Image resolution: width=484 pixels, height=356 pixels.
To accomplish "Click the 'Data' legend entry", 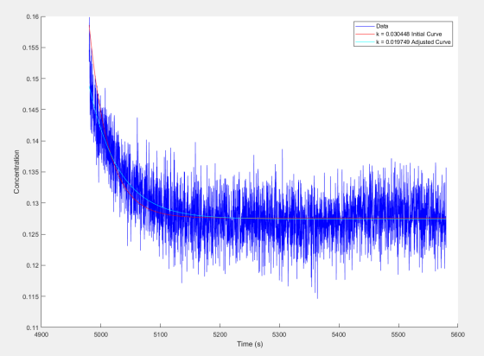I will (382, 26).
